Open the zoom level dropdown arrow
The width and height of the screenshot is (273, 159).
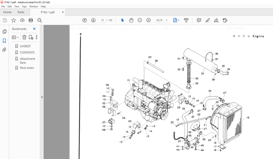(166, 20)
